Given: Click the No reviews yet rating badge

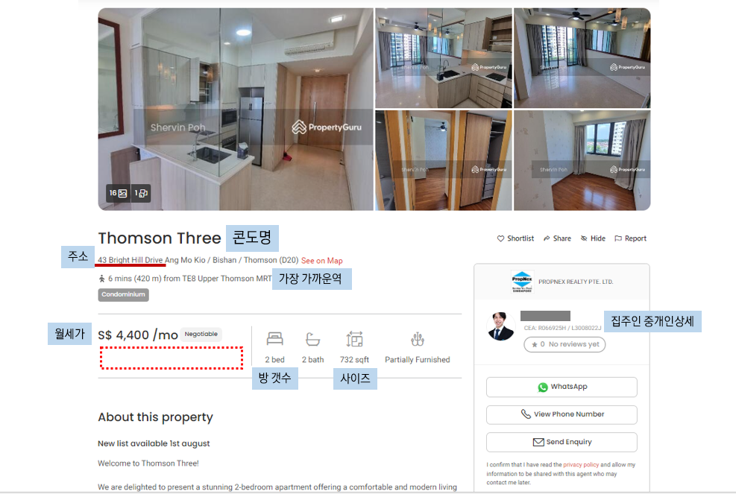Looking at the screenshot, I should point(564,344).
